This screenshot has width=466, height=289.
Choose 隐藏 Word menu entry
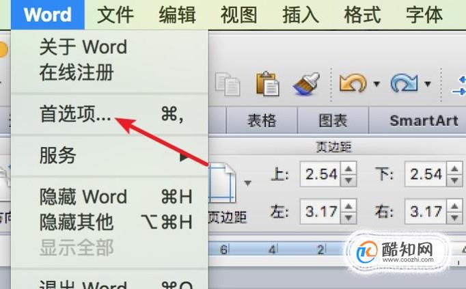[x=109, y=197]
